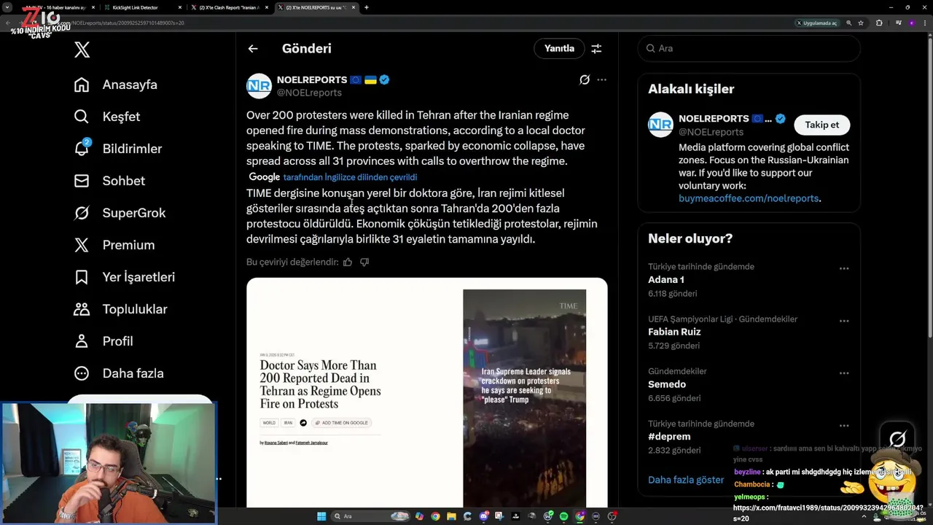Open Spotify from the taskbar

point(563,516)
